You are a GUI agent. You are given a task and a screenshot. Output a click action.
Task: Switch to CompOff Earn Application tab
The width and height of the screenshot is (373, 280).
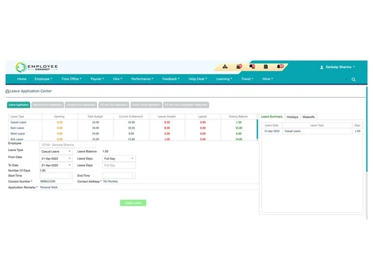(81, 105)
